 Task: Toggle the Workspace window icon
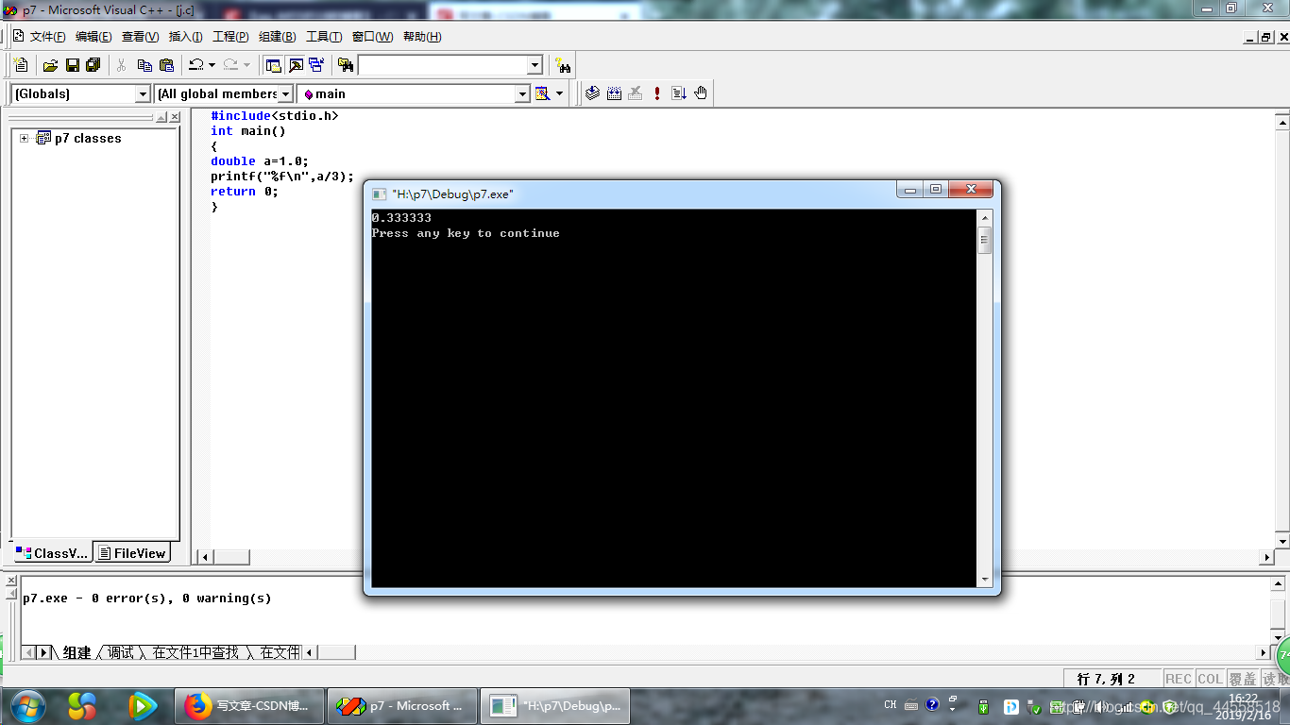tap(273, 65)
